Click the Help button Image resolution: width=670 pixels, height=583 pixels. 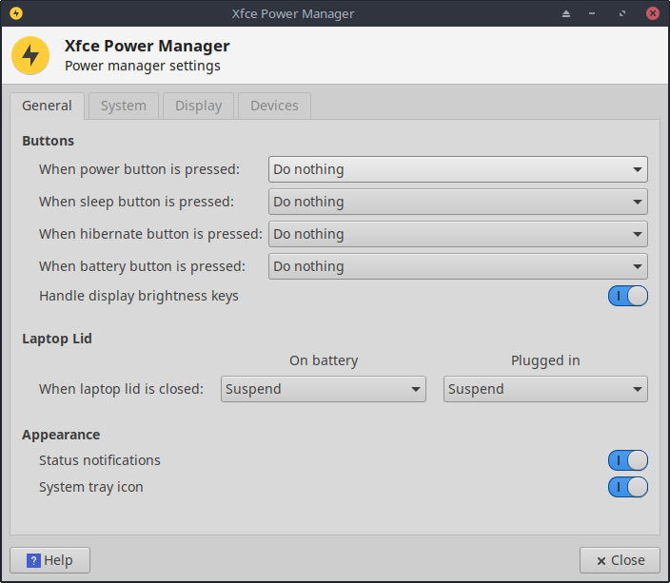point(49,560)
